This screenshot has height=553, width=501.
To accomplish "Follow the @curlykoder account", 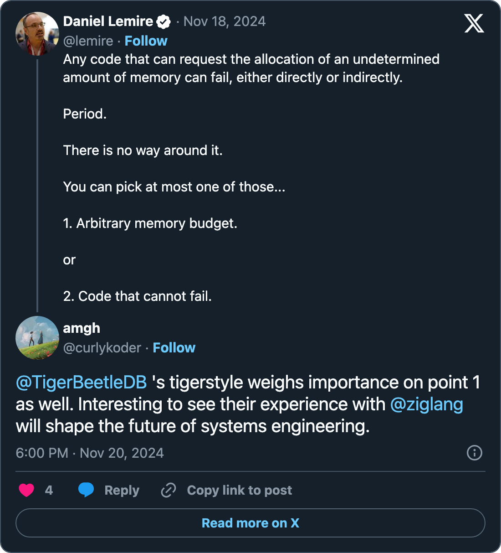I will pos(174,348).
